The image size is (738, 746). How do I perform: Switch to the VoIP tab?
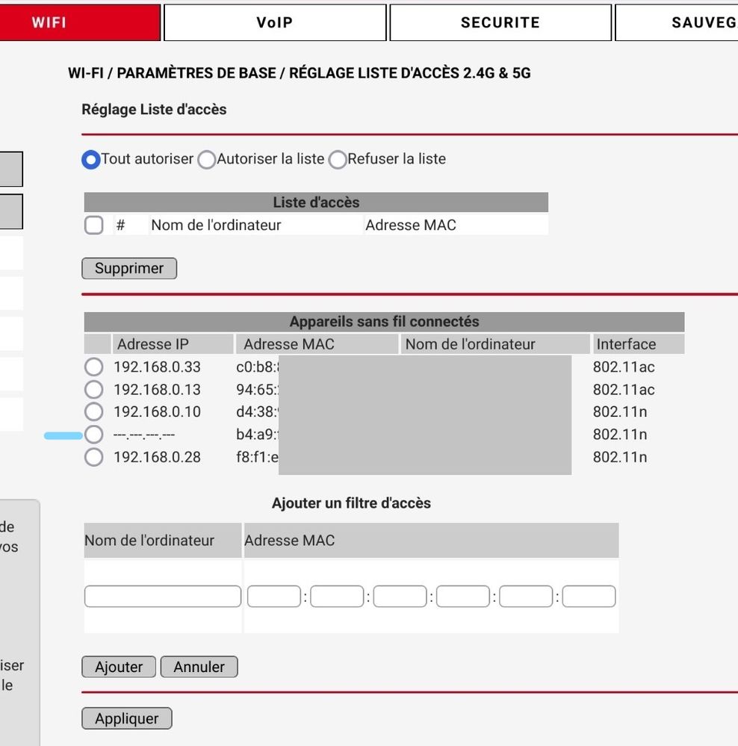click(275, 22)
